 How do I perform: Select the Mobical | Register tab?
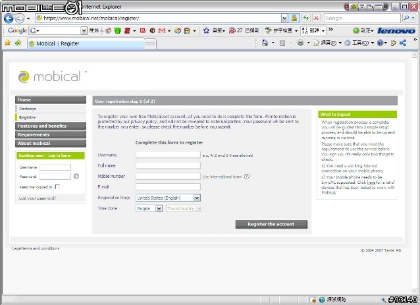pos(86,43)
